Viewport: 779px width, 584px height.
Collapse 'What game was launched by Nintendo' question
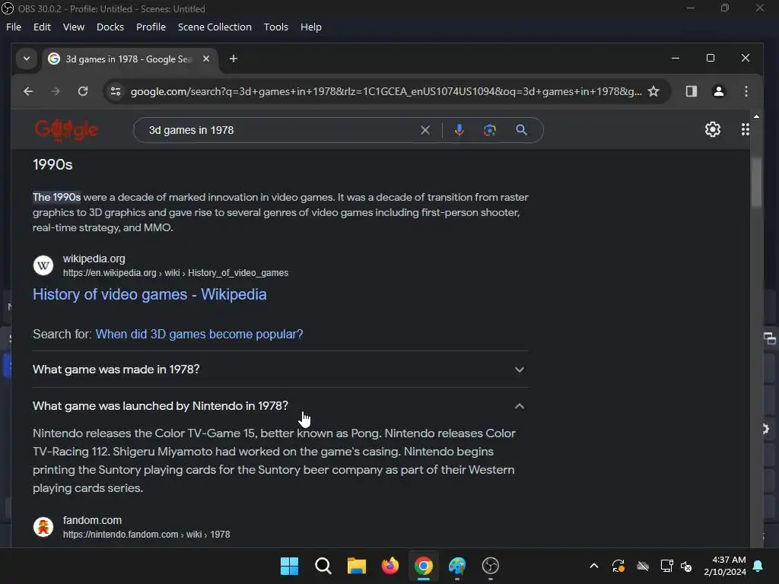281,406
